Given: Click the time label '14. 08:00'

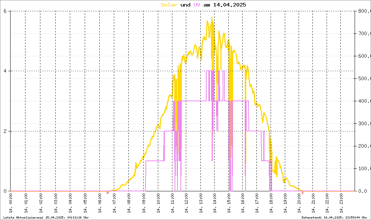Looking at the screenshot, I should (x=129, y=203).
